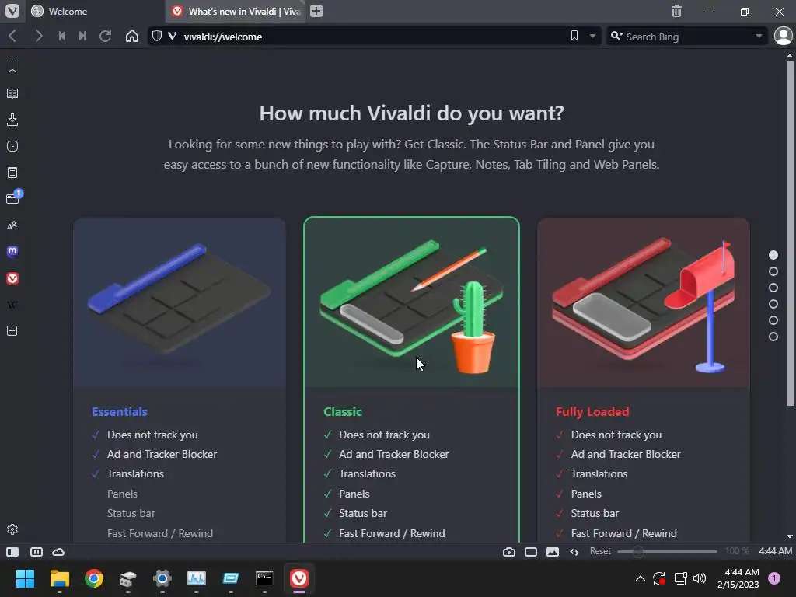Select the third page indicator dot
Viewport: 796px width, 597px height.
point(773,288)
